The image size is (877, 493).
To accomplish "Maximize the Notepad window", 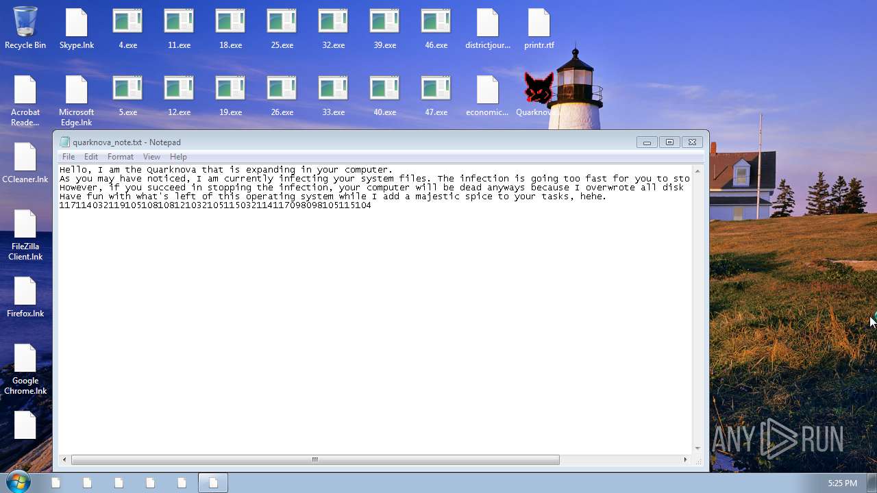I will [669, 142].
